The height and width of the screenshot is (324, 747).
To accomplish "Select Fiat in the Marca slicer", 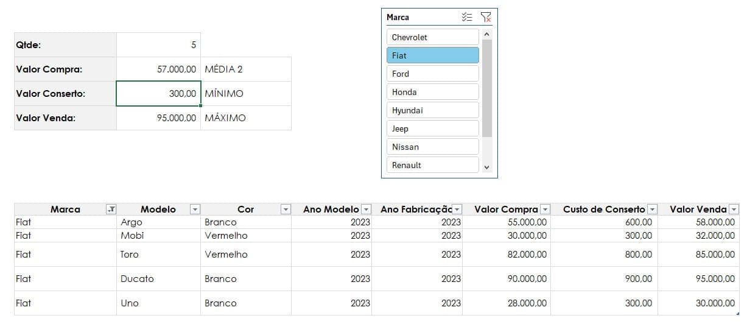I will (x=433, y=55).
